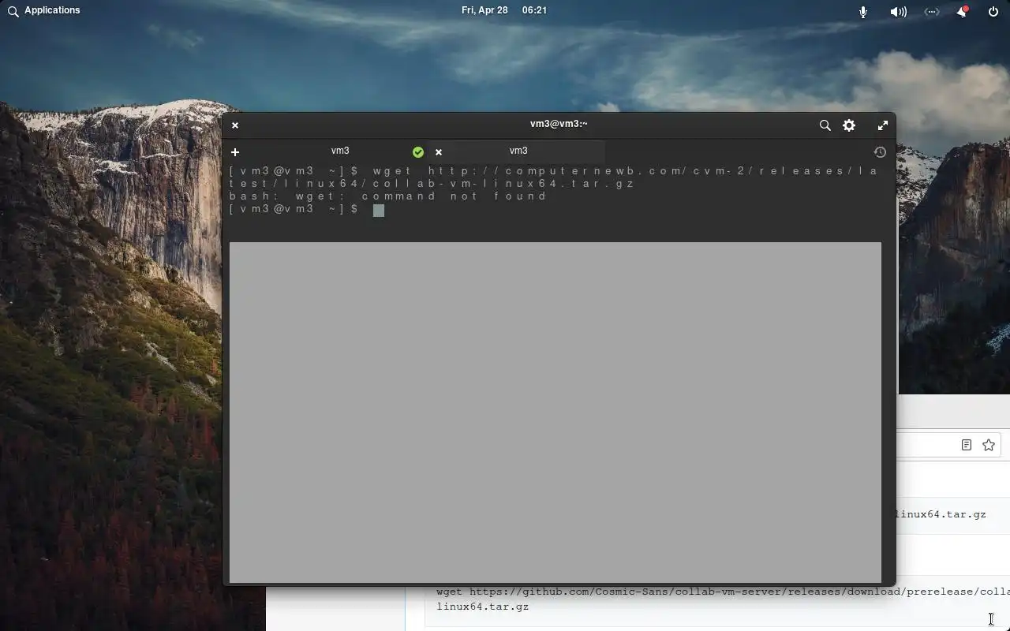Open the Applications launcher

click(x=44, y=10)
